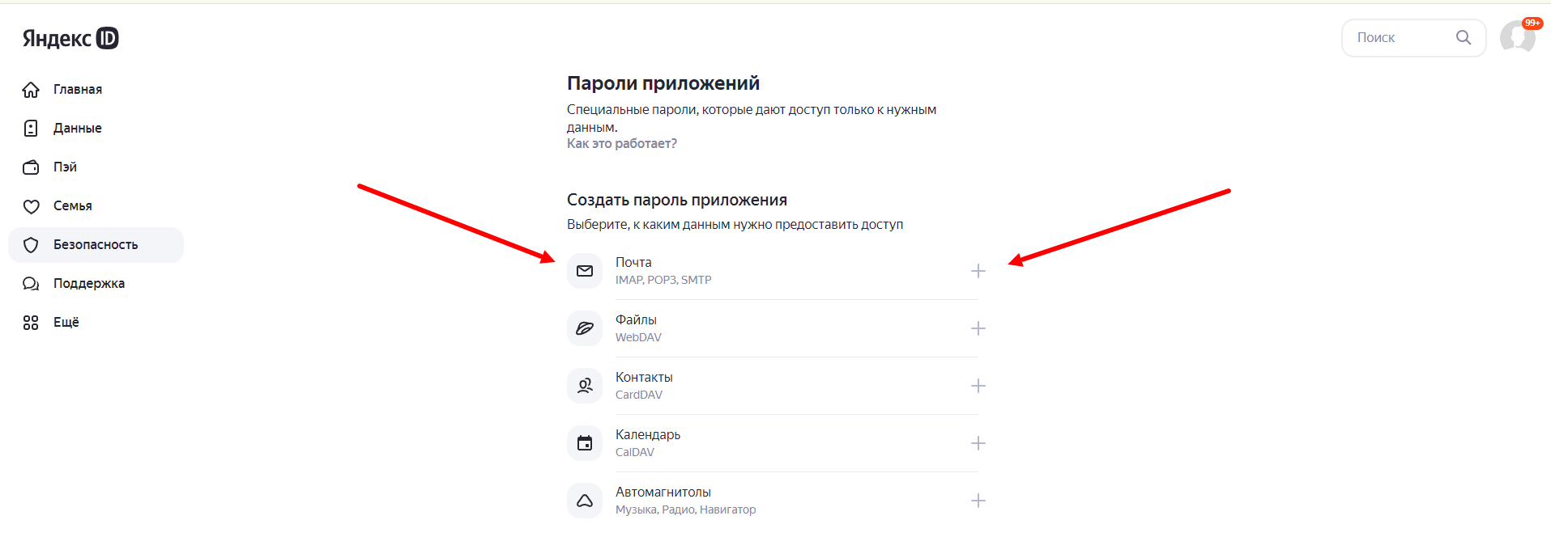1551x537 pixels.
Task: Click the 'Пароли приложений' heading
Action: (663, 83)
